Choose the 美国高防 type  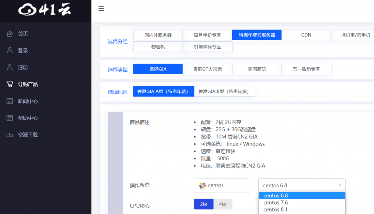(x=257, y=69)
